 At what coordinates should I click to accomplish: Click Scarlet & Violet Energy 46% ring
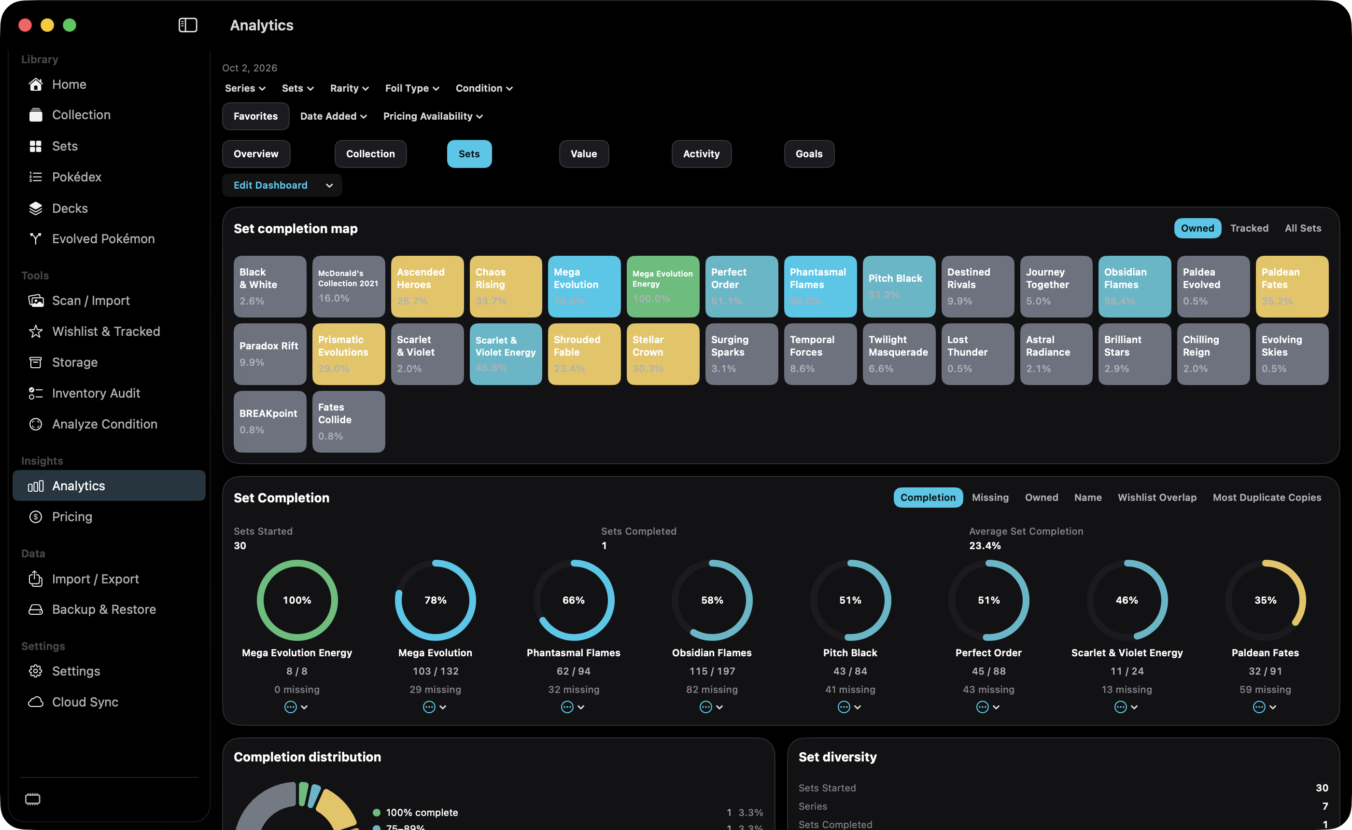1127,600
